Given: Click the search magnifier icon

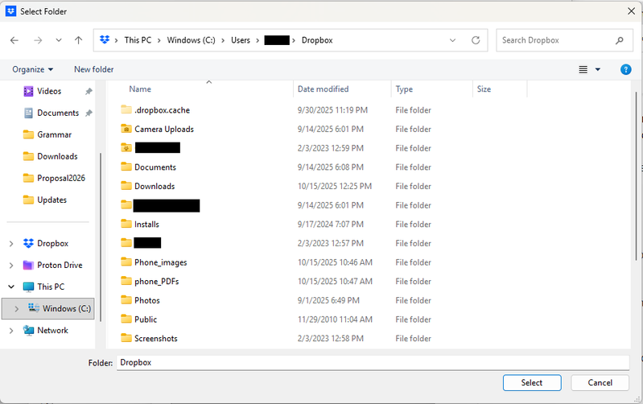Looking at the screenshot, I should [619, 40].
